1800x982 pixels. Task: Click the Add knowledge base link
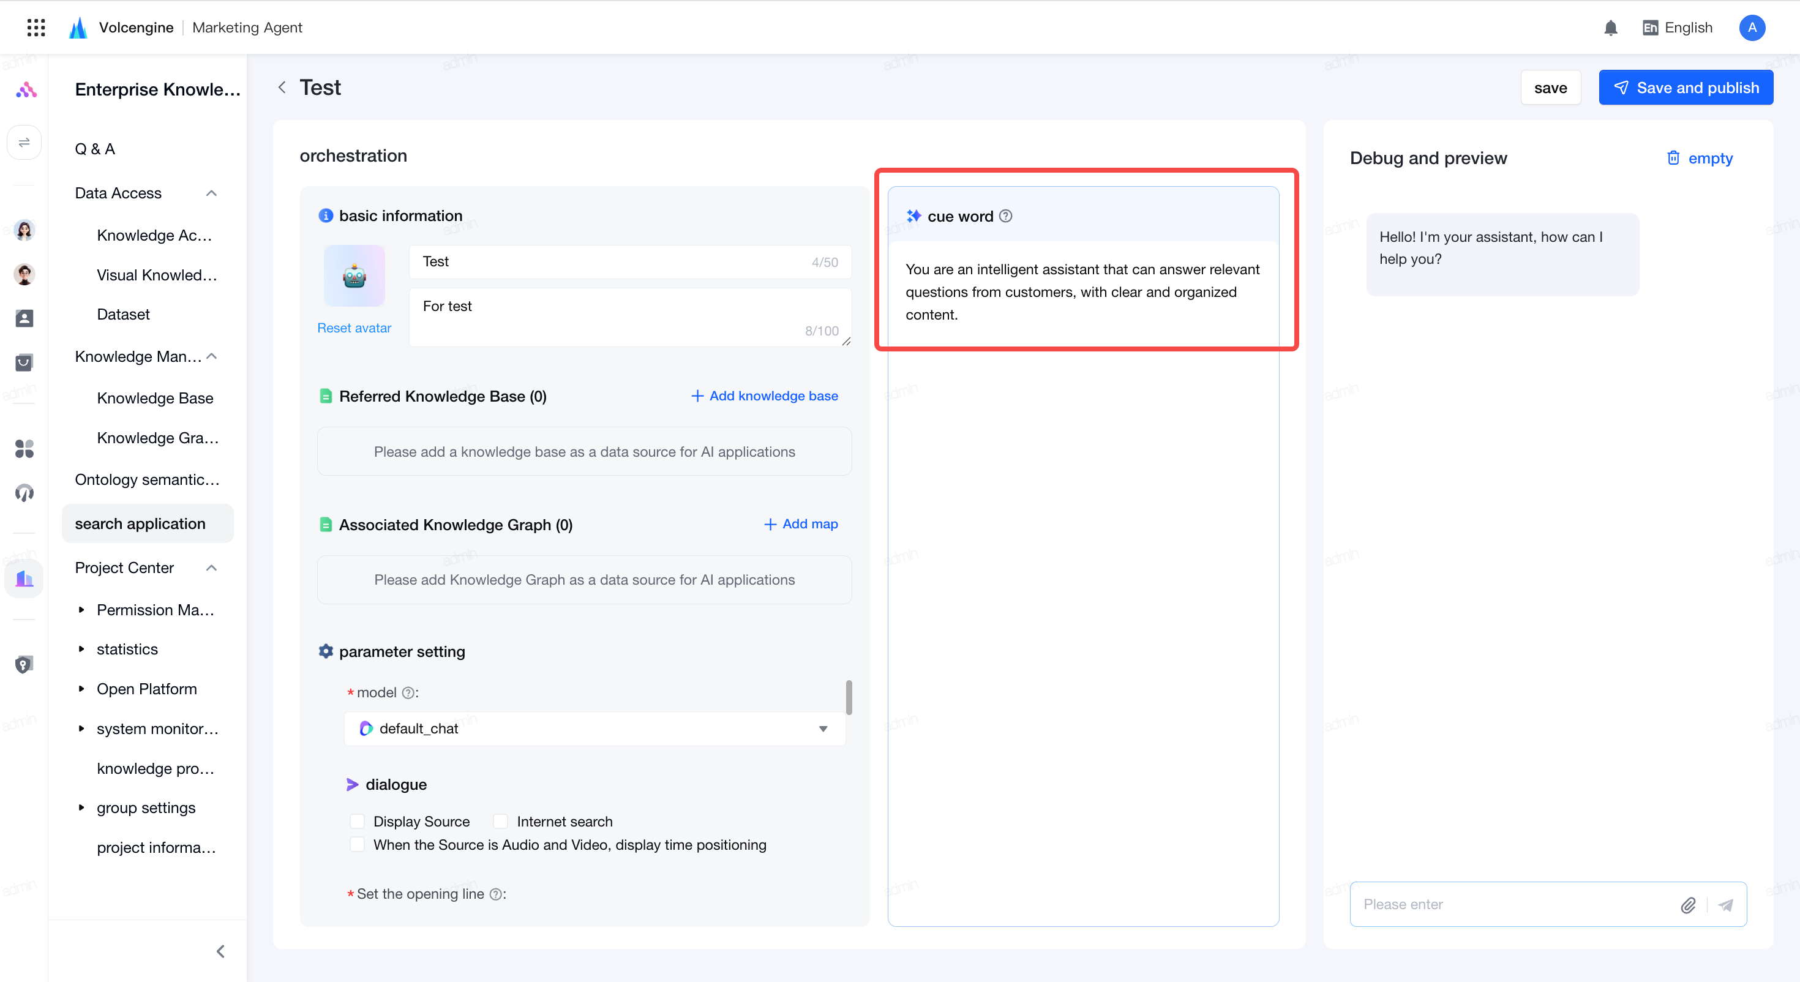pyautogui.click(x=765, y=395)
